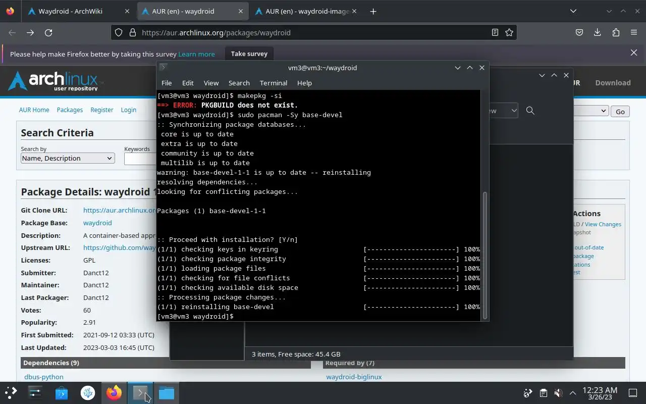Reload the current Firefox page
The height and width of the screenshot is (404, 646).
tap(48, 32)
